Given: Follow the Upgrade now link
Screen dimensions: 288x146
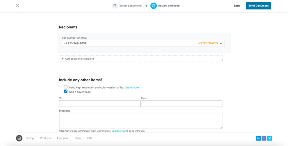Looking at the screenshot, I should 119,131.
